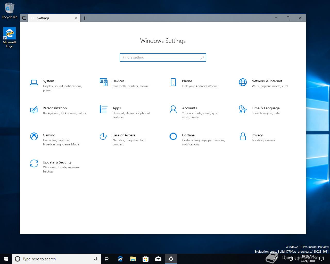This screenshot has height=264, width=330.
Task: Open the tab overview icon in Settings title bar
Action: point(24,18)
